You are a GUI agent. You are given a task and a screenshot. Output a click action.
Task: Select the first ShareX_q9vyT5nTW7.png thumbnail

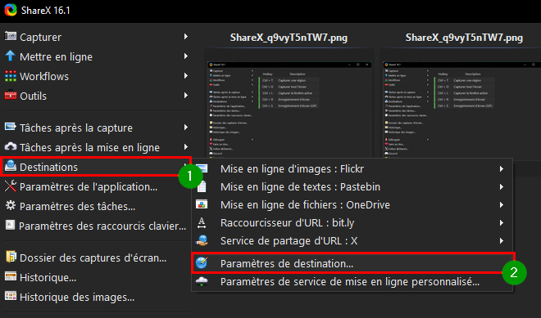point(289,110)
